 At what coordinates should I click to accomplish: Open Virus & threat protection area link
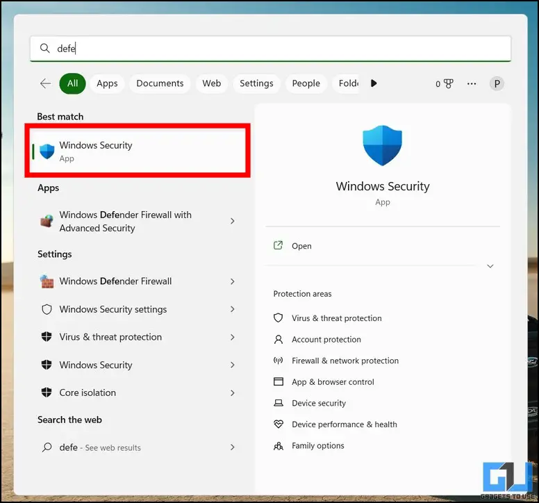pos(337,318)
